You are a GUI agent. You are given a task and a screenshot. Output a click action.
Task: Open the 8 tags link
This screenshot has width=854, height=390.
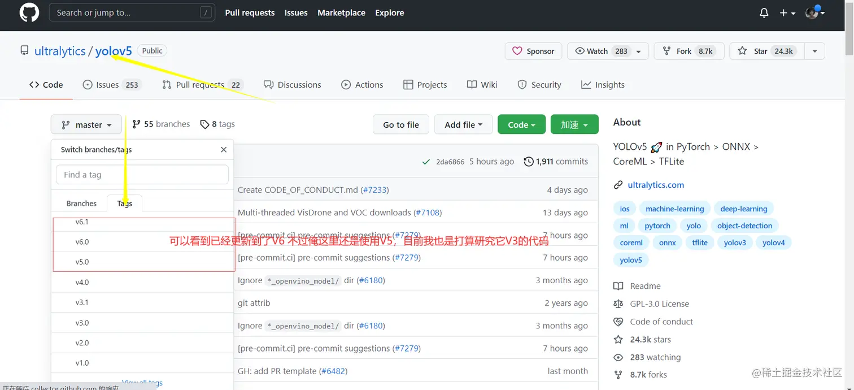[x=217, y=124]
